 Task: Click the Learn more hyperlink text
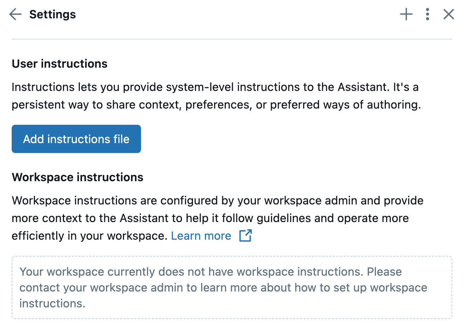[x=201, y=235]
